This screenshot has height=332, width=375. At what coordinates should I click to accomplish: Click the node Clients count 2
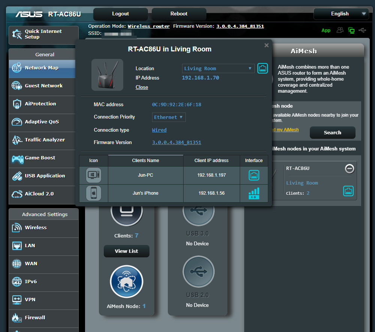coord(308,193)
